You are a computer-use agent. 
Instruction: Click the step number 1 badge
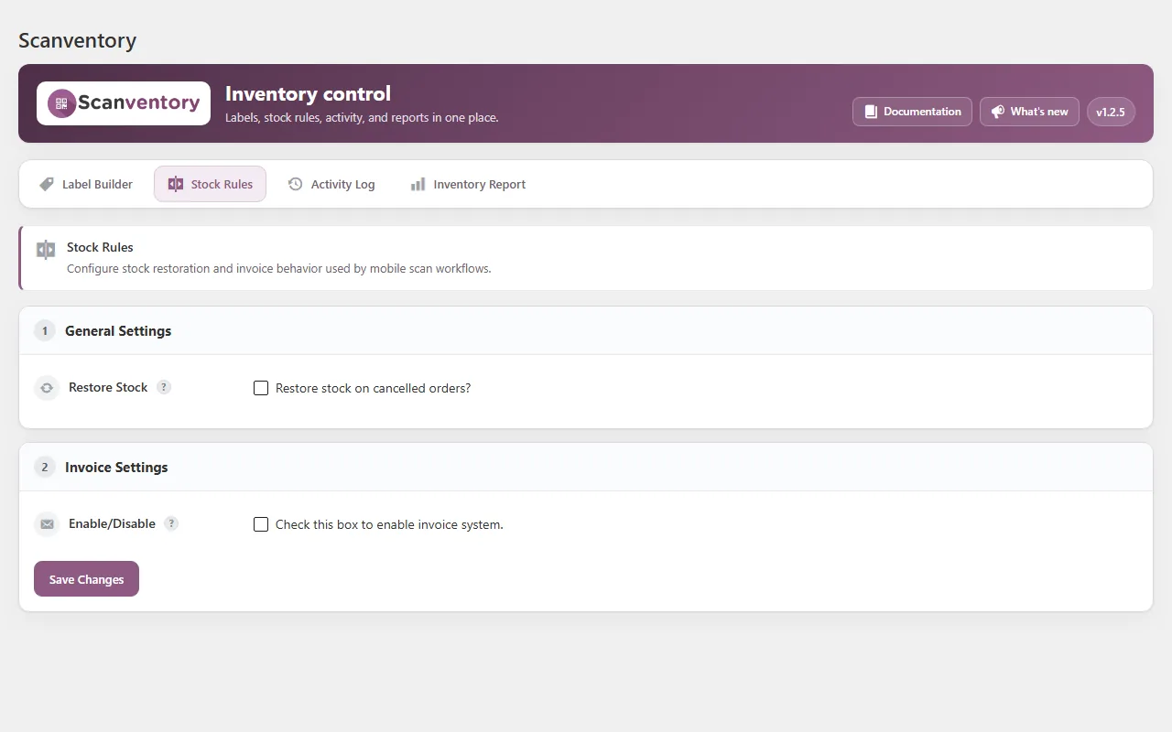point(45,331)
